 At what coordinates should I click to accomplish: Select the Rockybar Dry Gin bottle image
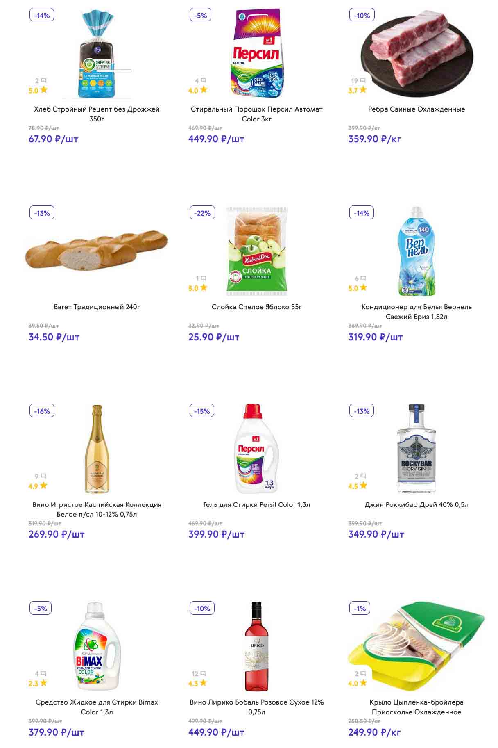click(x=416, y=448)
